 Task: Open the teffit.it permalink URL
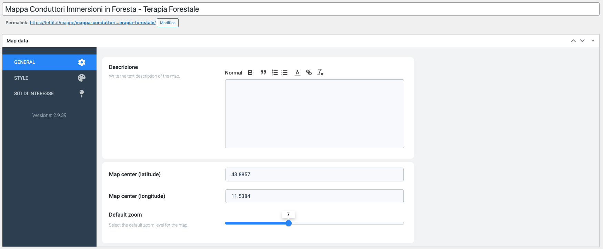coord(93,23)
